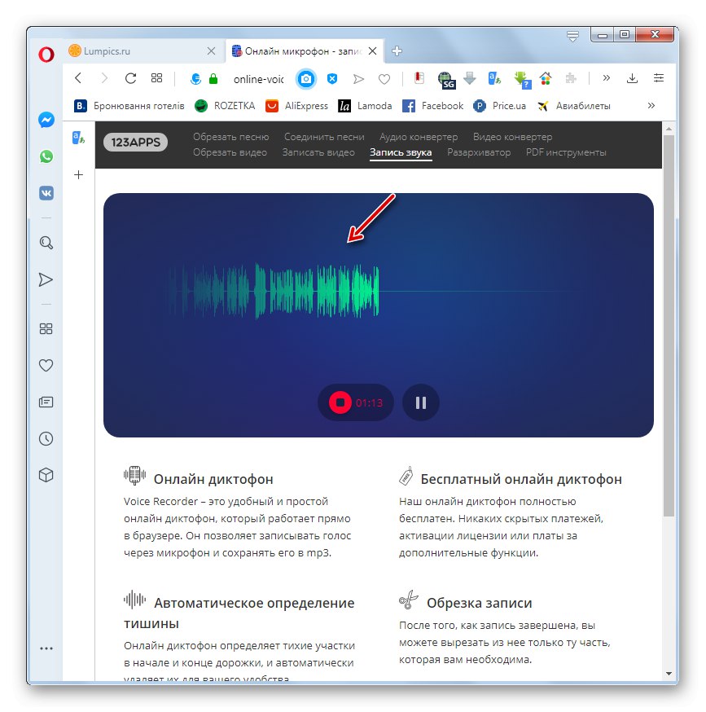Reload the current page
706x712 pixels.
point(131,78)
